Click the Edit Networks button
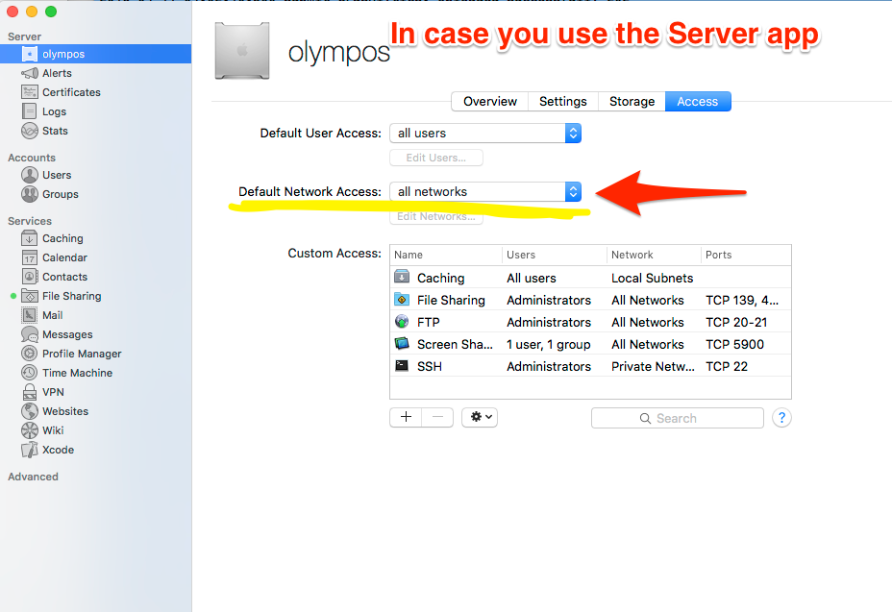 click(436, 217)
